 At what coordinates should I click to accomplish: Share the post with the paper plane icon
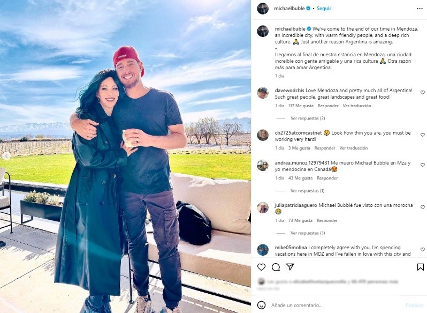[x=290, y=267]
